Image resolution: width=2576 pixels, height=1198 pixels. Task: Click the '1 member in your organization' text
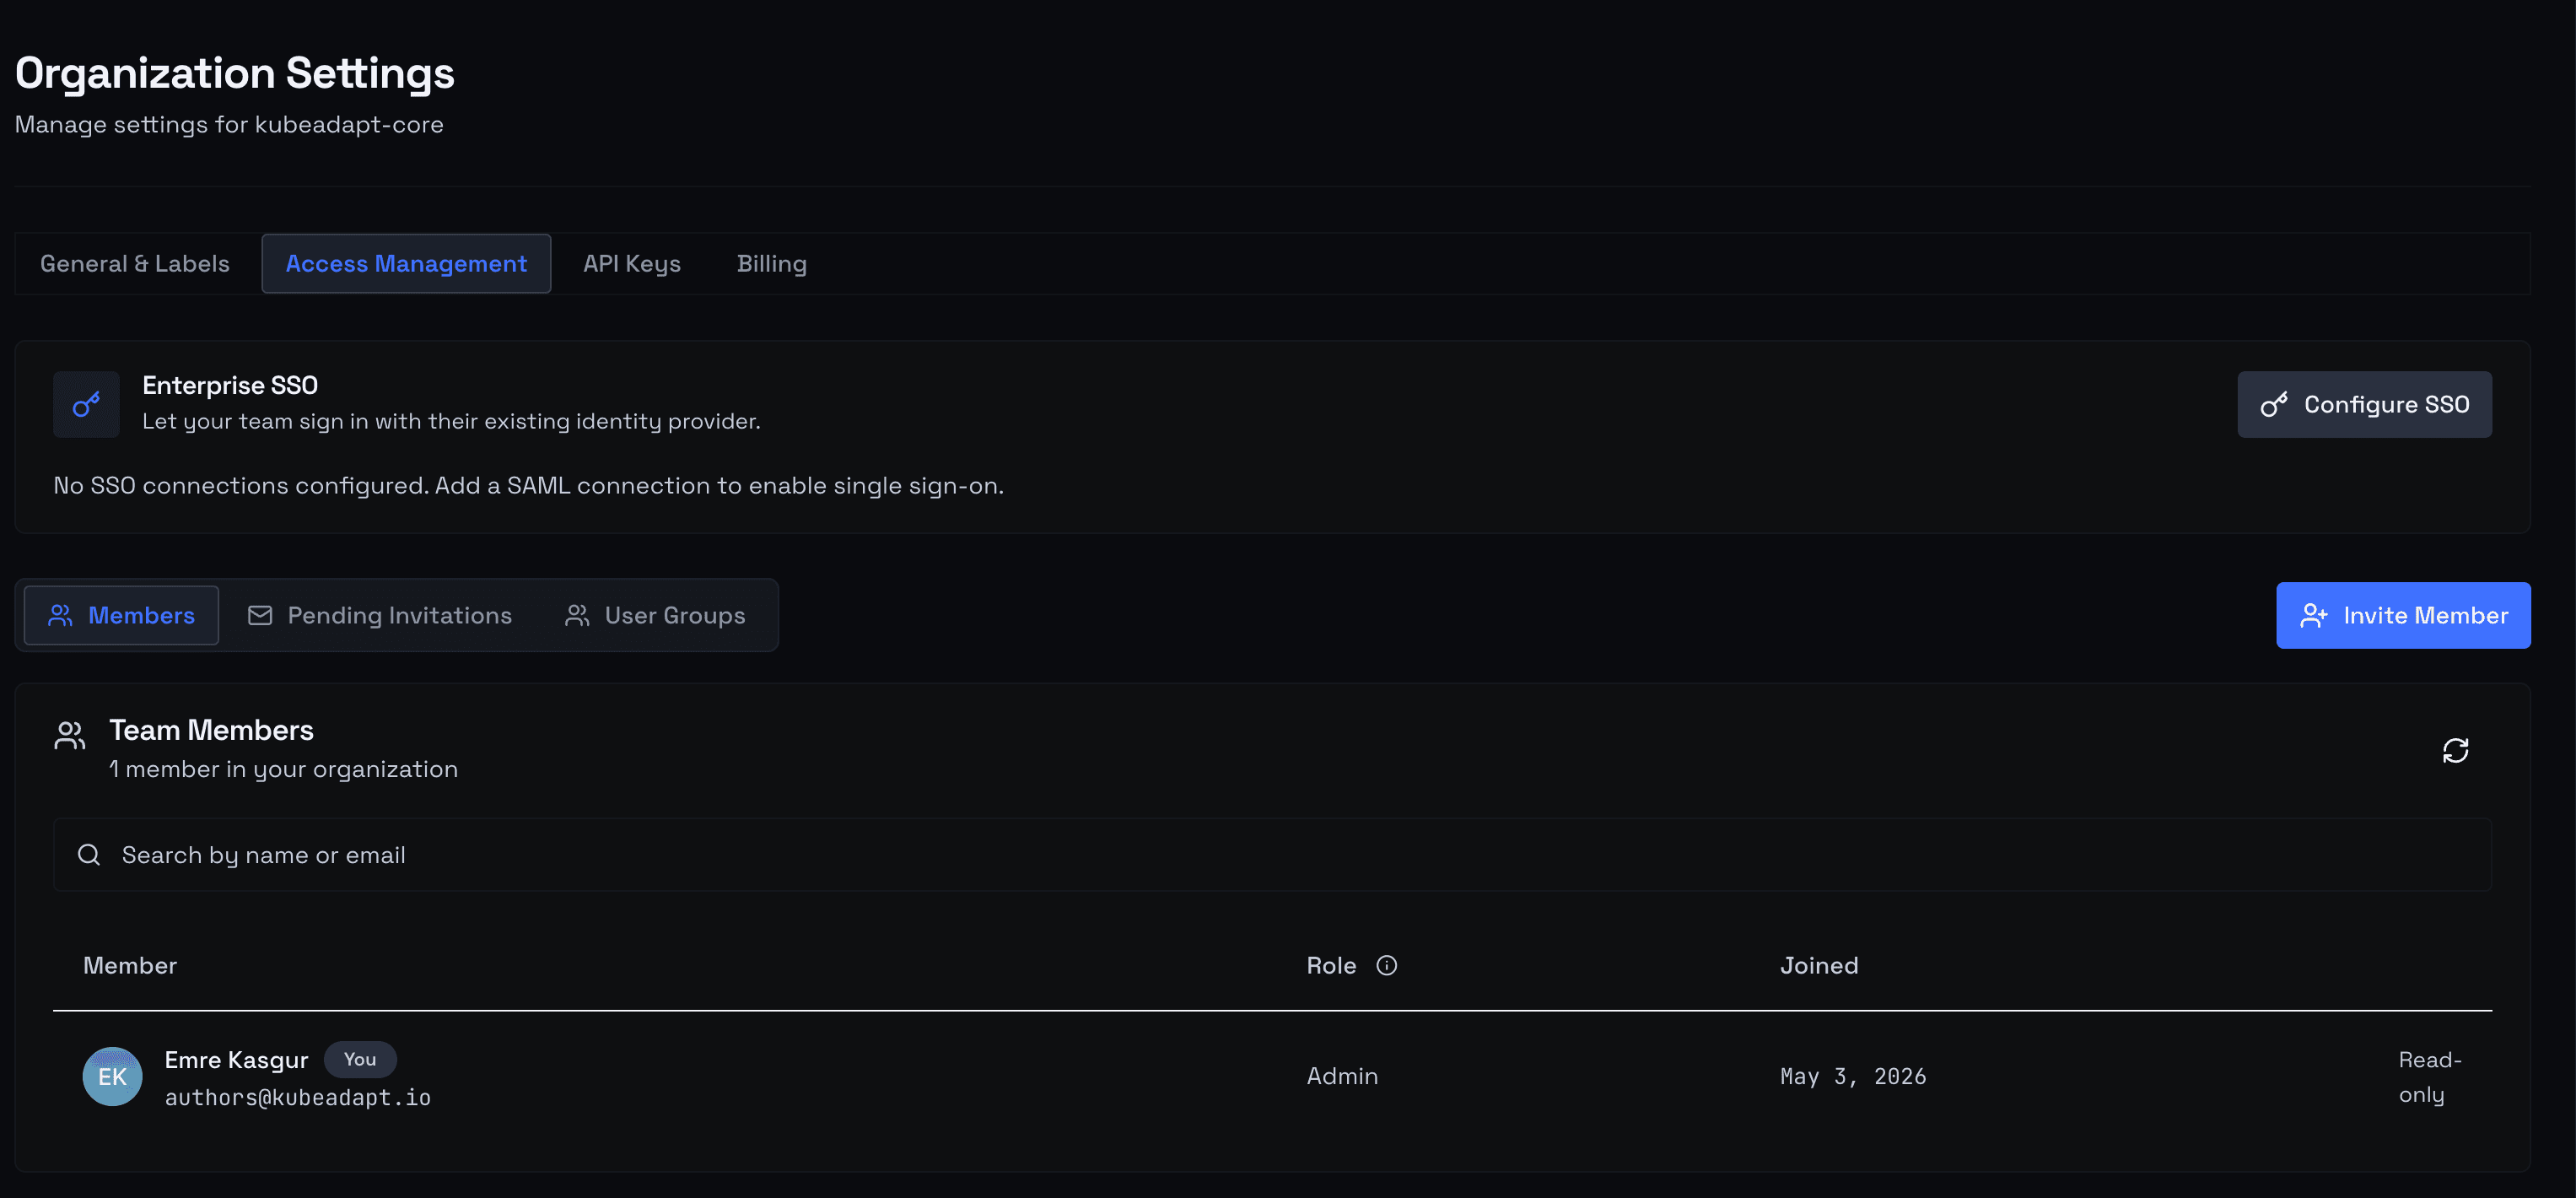(x=283, y=769)
